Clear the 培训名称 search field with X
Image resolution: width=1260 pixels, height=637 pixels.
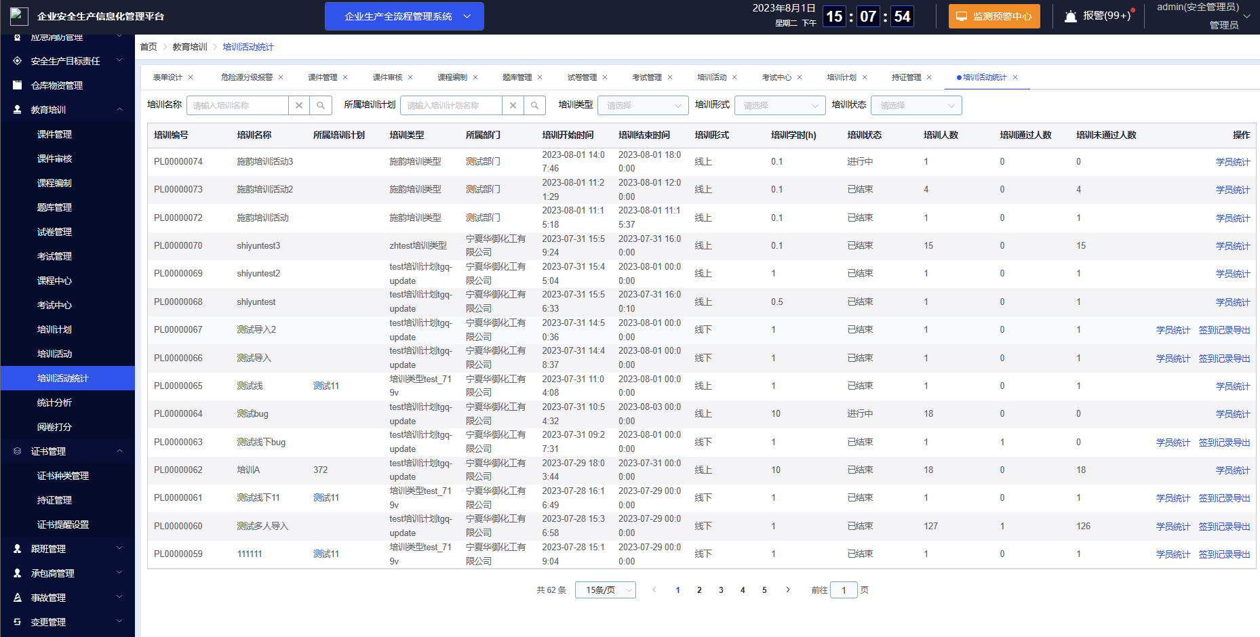pyautogui.click(x=299, y=106)
